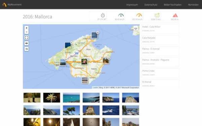Screen dimensions: 202x126
Task: Select the last El Arenal track
Action: coord(160,84)
